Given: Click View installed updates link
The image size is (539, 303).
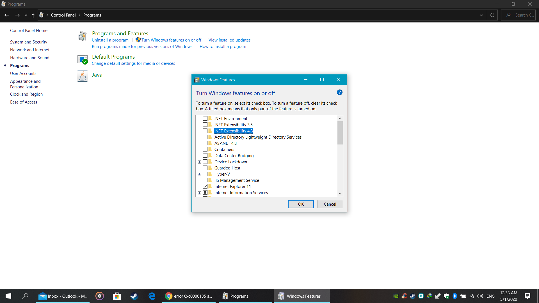Looking at the screenshot, I should pyautogui.click(x=229, y=40).
